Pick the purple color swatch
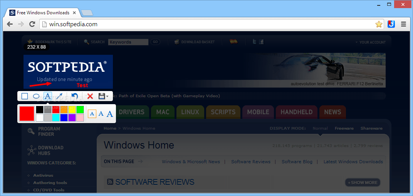 click(x=72, y=118)
